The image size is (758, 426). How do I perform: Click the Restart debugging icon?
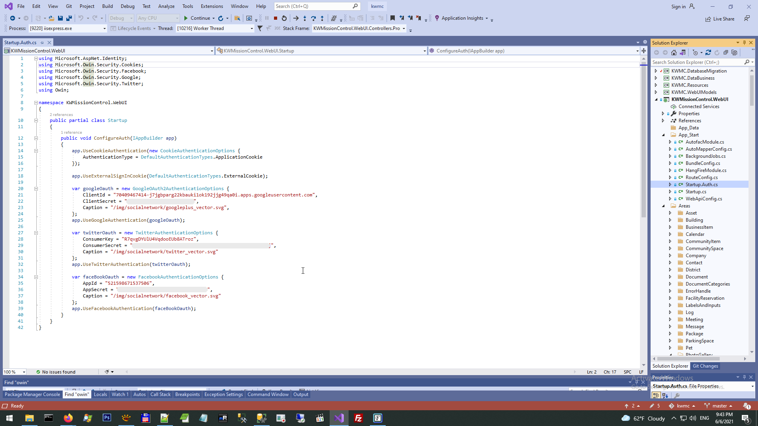pos(284,18)
